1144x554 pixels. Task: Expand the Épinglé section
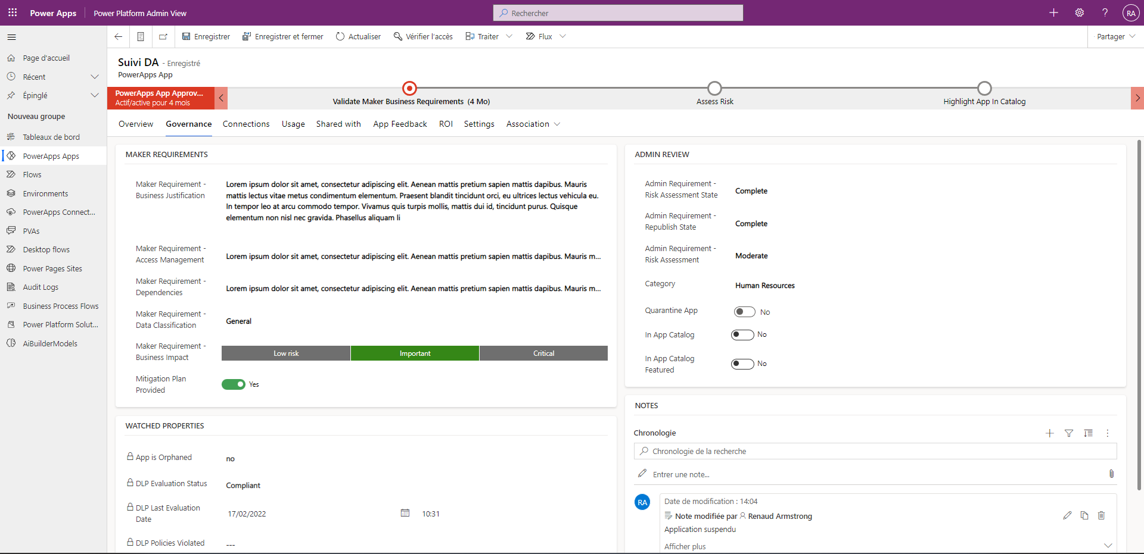pyautogui.click(x=94, y=95)
